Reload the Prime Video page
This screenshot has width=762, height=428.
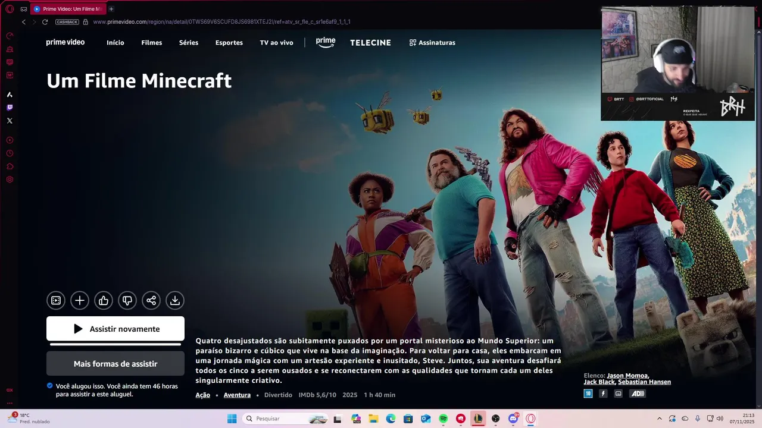coord(45,22)
